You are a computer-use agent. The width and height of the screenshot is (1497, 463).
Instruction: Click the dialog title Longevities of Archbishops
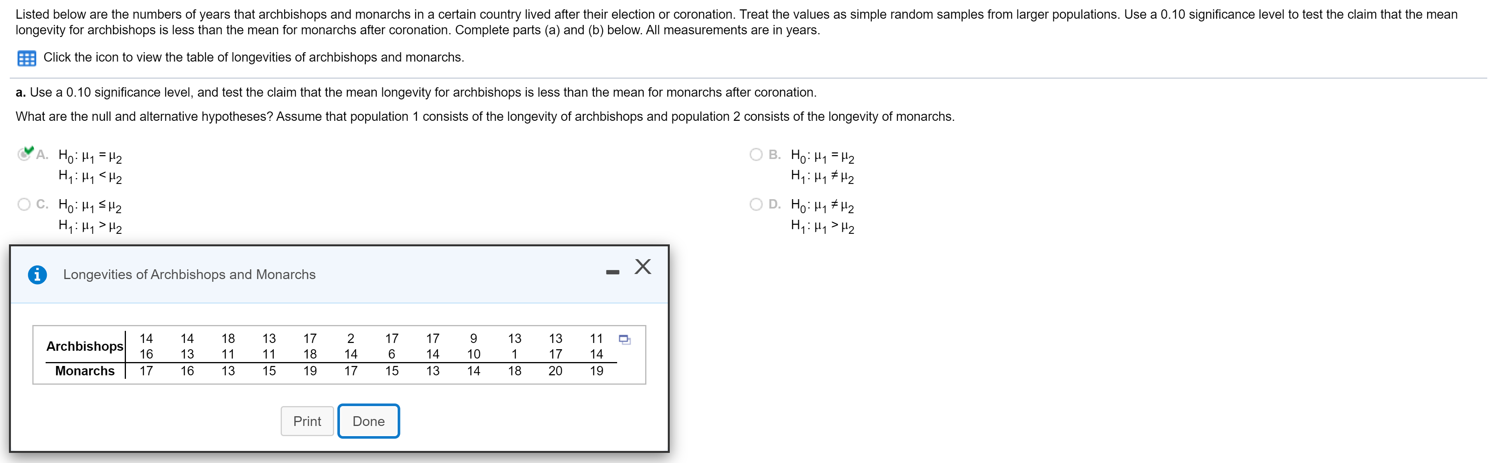tap(188, 274)
